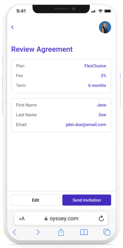123x248 pixels.
Task: Tap the Review Agreement heading
Action: coord(42,49)
